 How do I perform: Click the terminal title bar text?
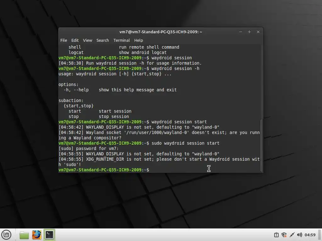161,32
